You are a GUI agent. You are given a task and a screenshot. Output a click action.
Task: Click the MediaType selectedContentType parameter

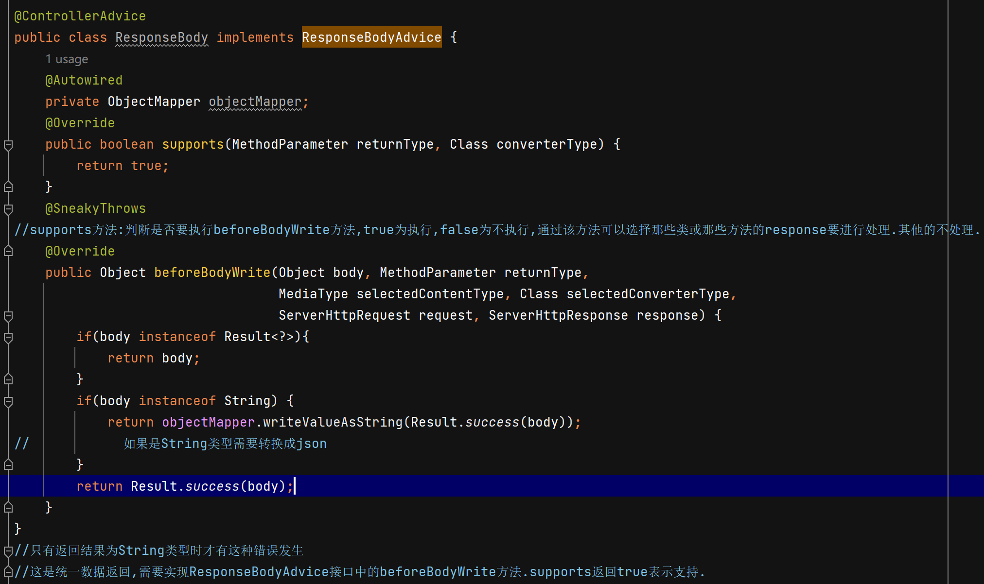pos(391,294)
